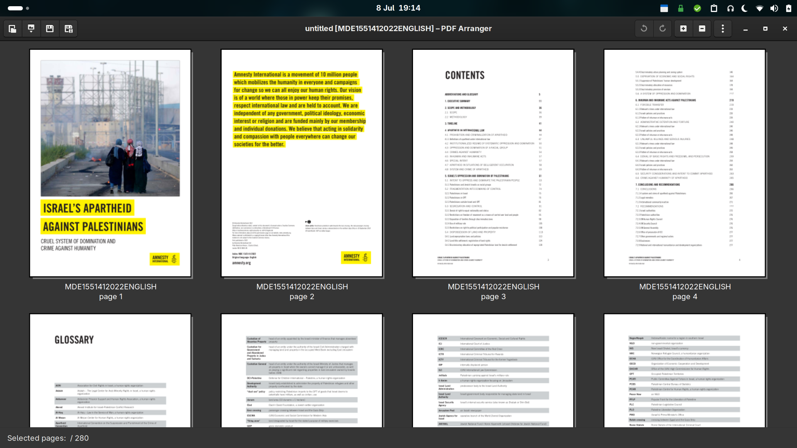The height and width of the screenshot is (448, 797).
Task: Select page 2 Amnesty statement thumbnail
Action: click(302, 163)
